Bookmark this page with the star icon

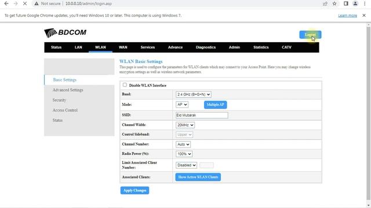click(x=334, y=3)
